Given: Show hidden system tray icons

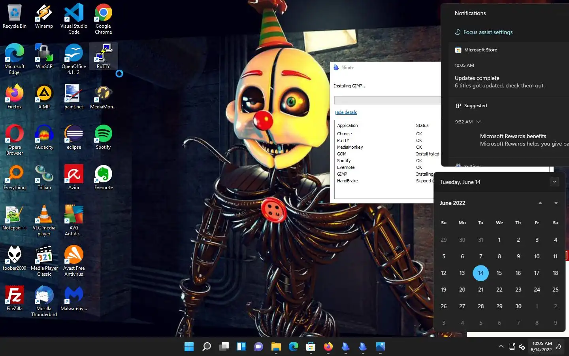Looking at the screenshot, I should click(x=501, y=347).
